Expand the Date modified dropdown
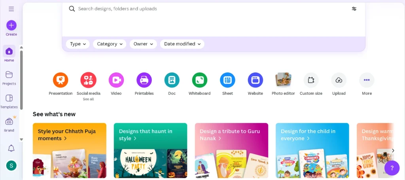 [x=182, y=44]
